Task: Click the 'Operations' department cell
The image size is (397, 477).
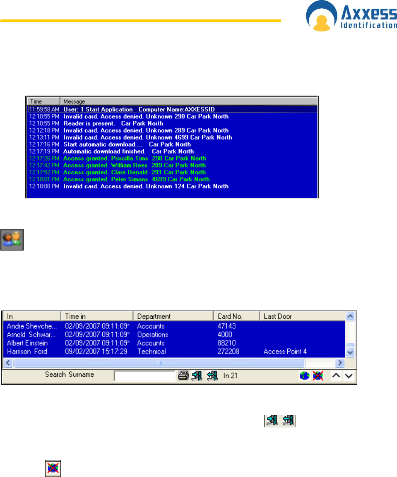Action: (153, 335)
